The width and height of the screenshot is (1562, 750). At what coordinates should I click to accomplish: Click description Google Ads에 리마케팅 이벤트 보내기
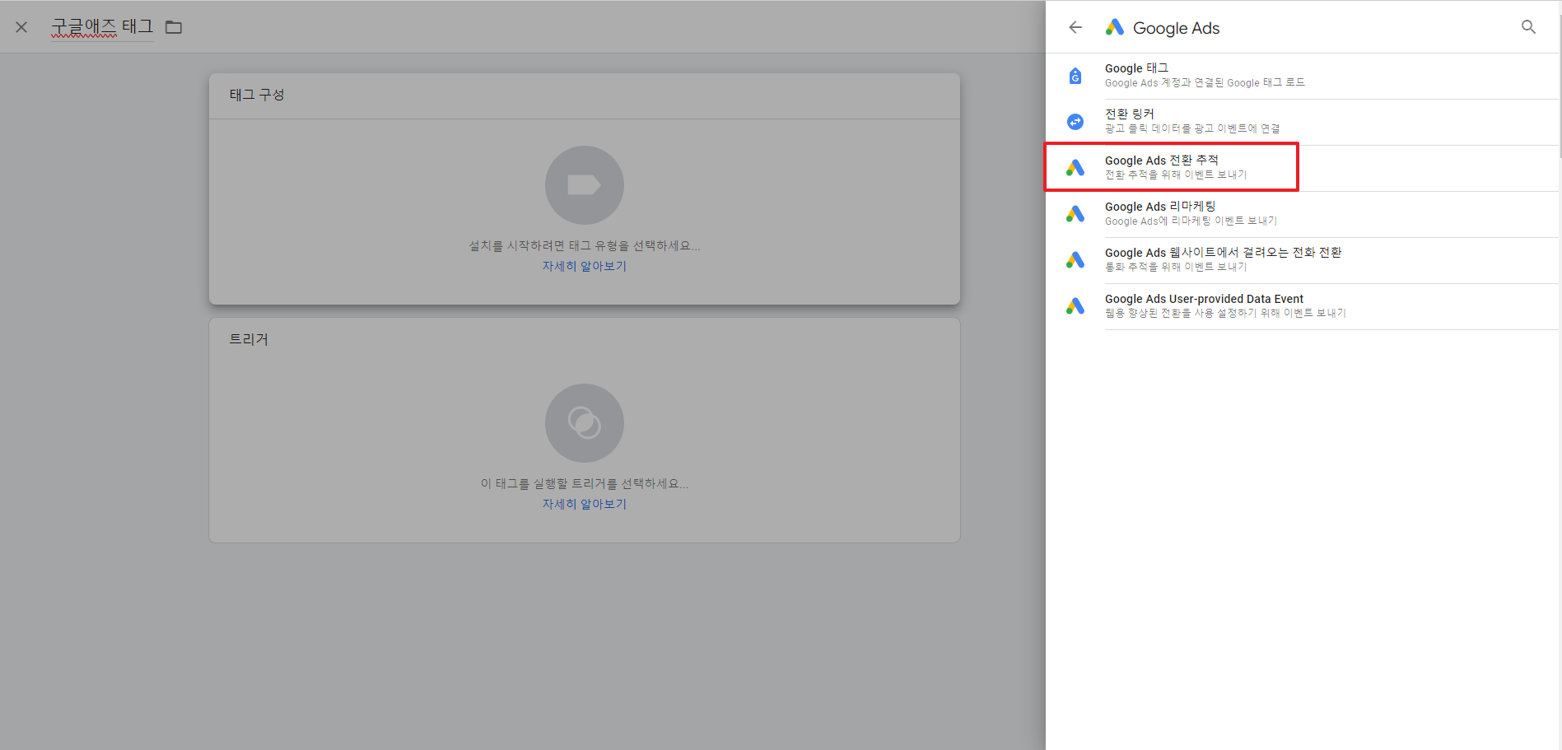pos(1191,221)
